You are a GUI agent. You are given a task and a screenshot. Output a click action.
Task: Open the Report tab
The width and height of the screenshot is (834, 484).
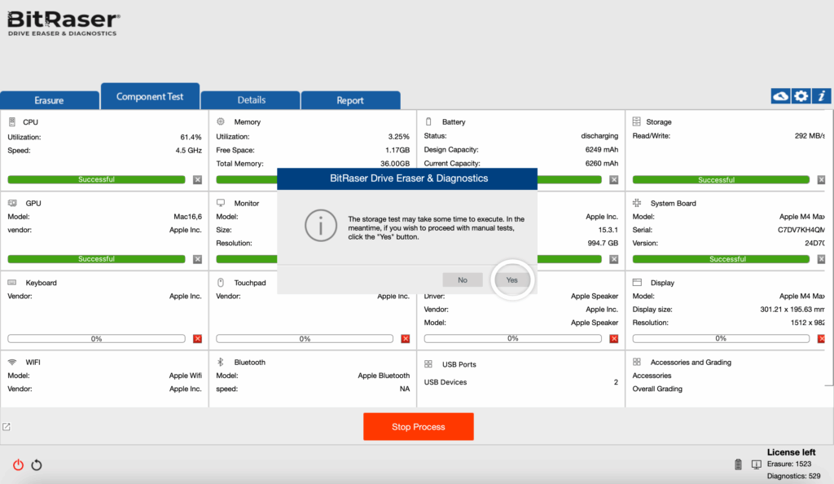[x=350, y=100]
